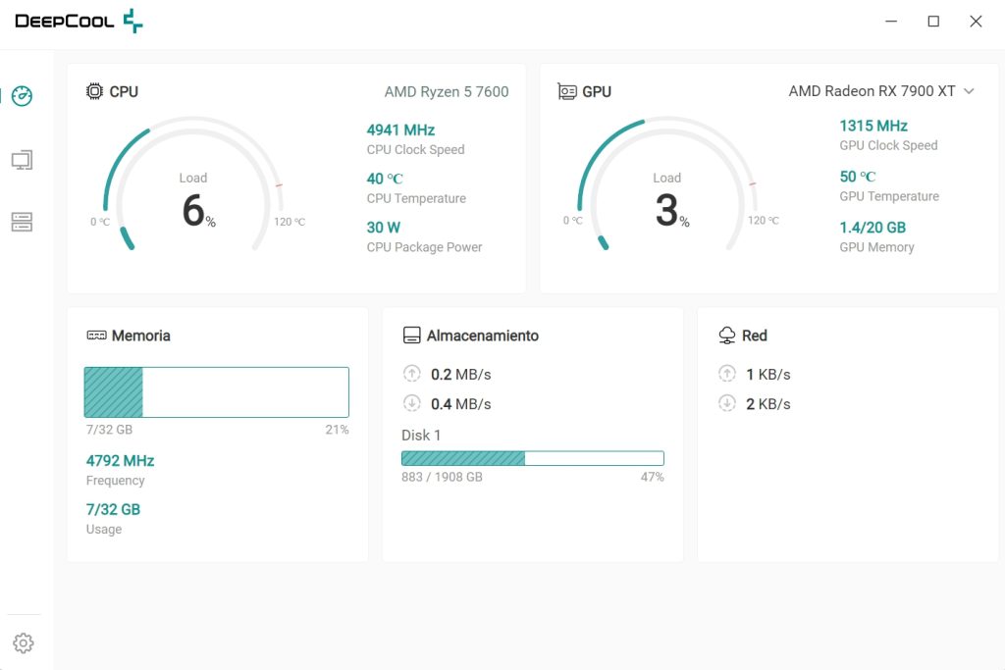Click the Frequency label under Memoria
The image size is (1005, 670).
pyautogui.click(x=115, y=481)
